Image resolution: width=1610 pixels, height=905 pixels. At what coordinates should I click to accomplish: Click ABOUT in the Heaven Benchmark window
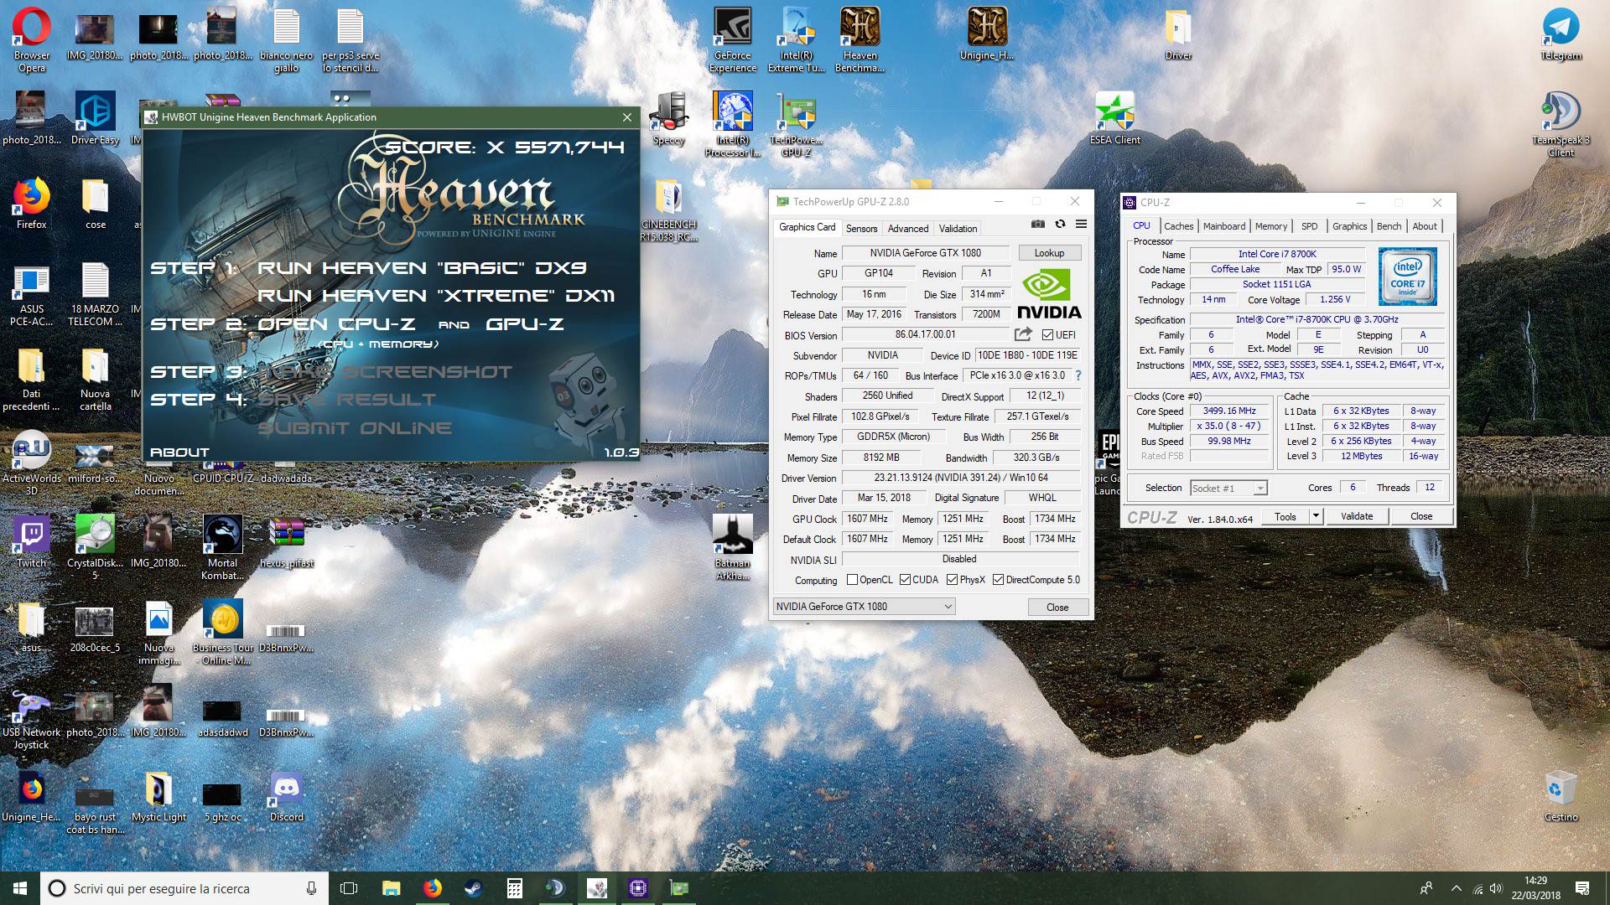(179, 452)
